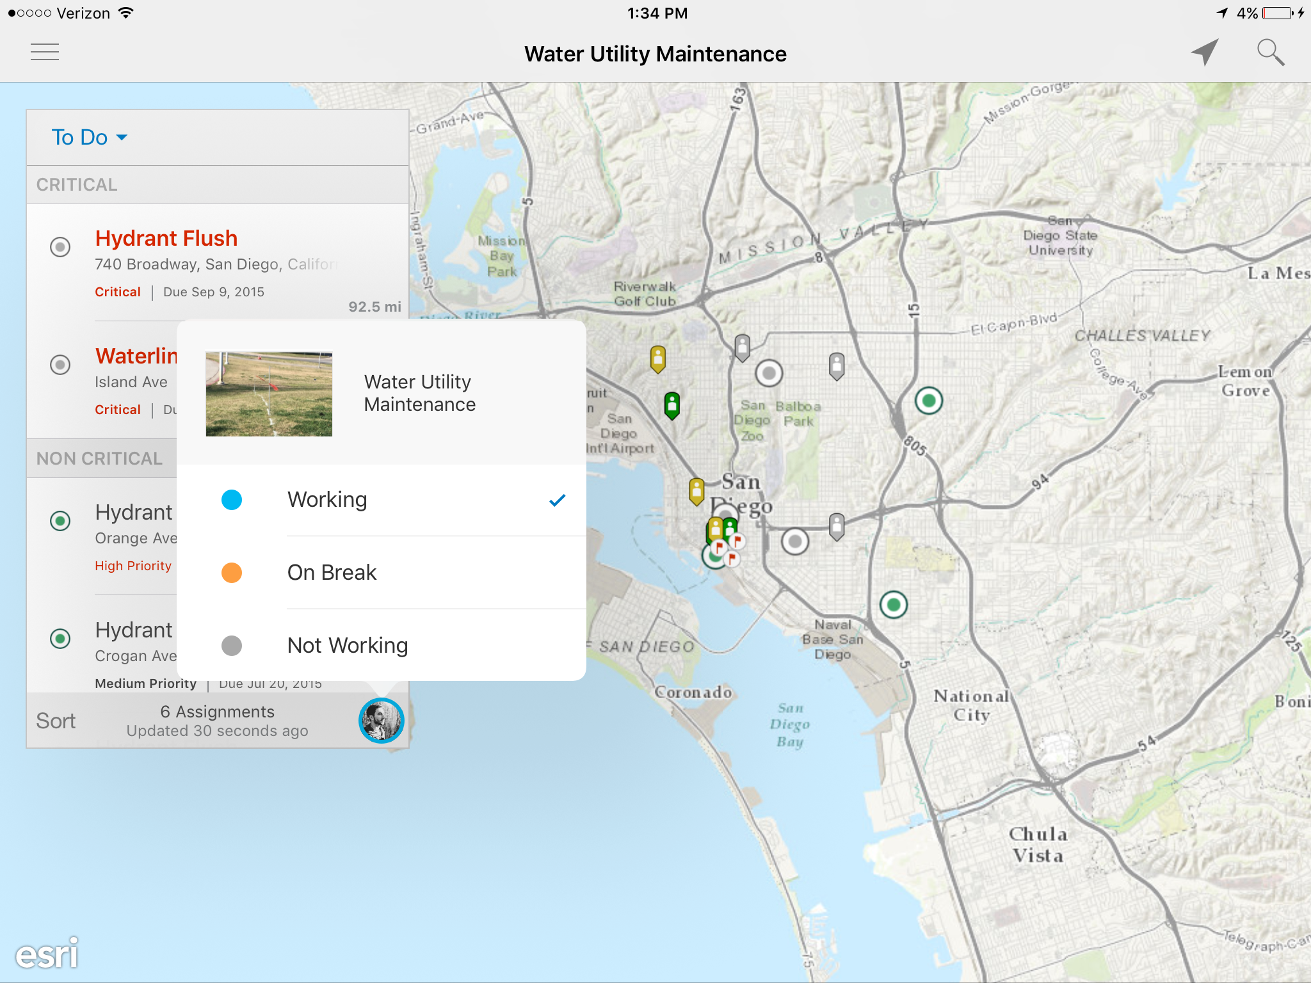
Task: Open the hamburger menu
Action: pyautogui.click(x=45, y=52)
